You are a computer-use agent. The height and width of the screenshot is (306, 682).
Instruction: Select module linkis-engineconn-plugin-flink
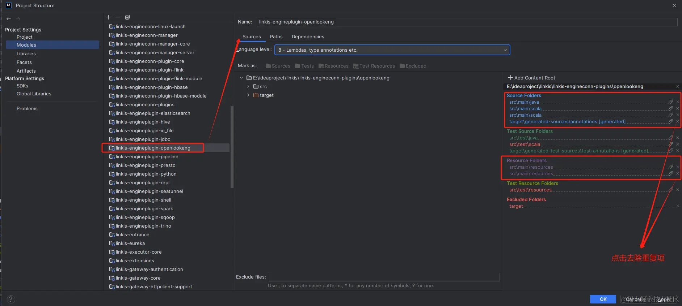point(150,70)
